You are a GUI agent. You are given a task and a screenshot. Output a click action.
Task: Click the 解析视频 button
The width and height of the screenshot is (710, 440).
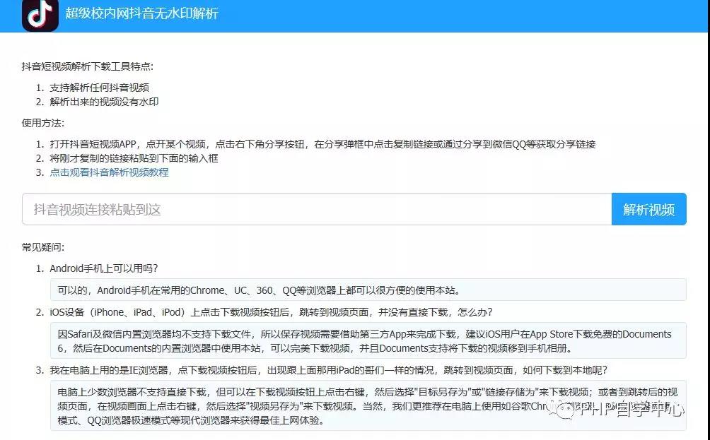[x=649, y=209]
